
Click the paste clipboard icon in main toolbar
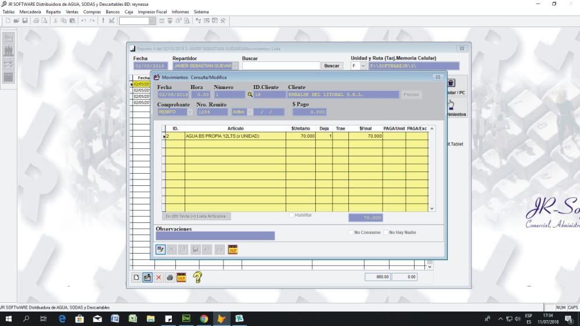(x=73, y=21)
